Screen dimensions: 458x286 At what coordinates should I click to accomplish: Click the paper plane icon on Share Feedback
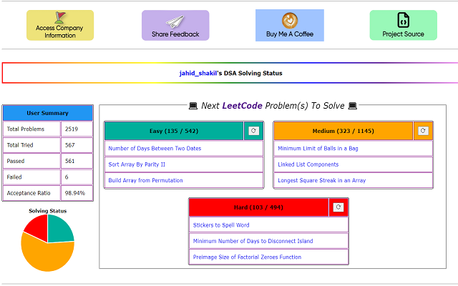[175, 22]
